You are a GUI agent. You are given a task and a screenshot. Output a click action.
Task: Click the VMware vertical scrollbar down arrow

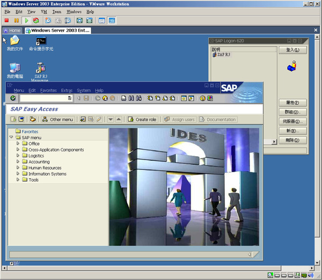point(317,262)
